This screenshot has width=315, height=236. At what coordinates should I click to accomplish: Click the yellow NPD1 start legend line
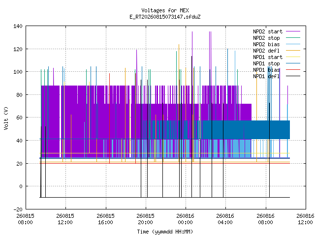coord(293,57)
